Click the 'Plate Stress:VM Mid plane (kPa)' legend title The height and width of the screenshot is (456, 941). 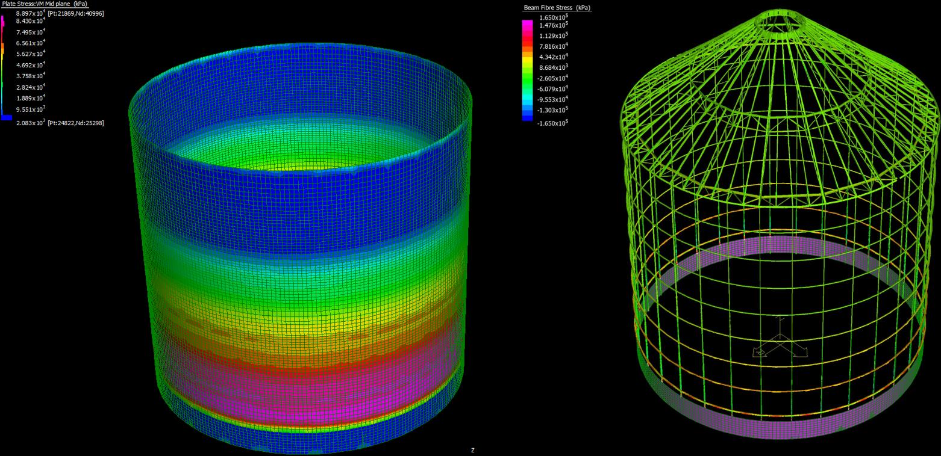45,4
